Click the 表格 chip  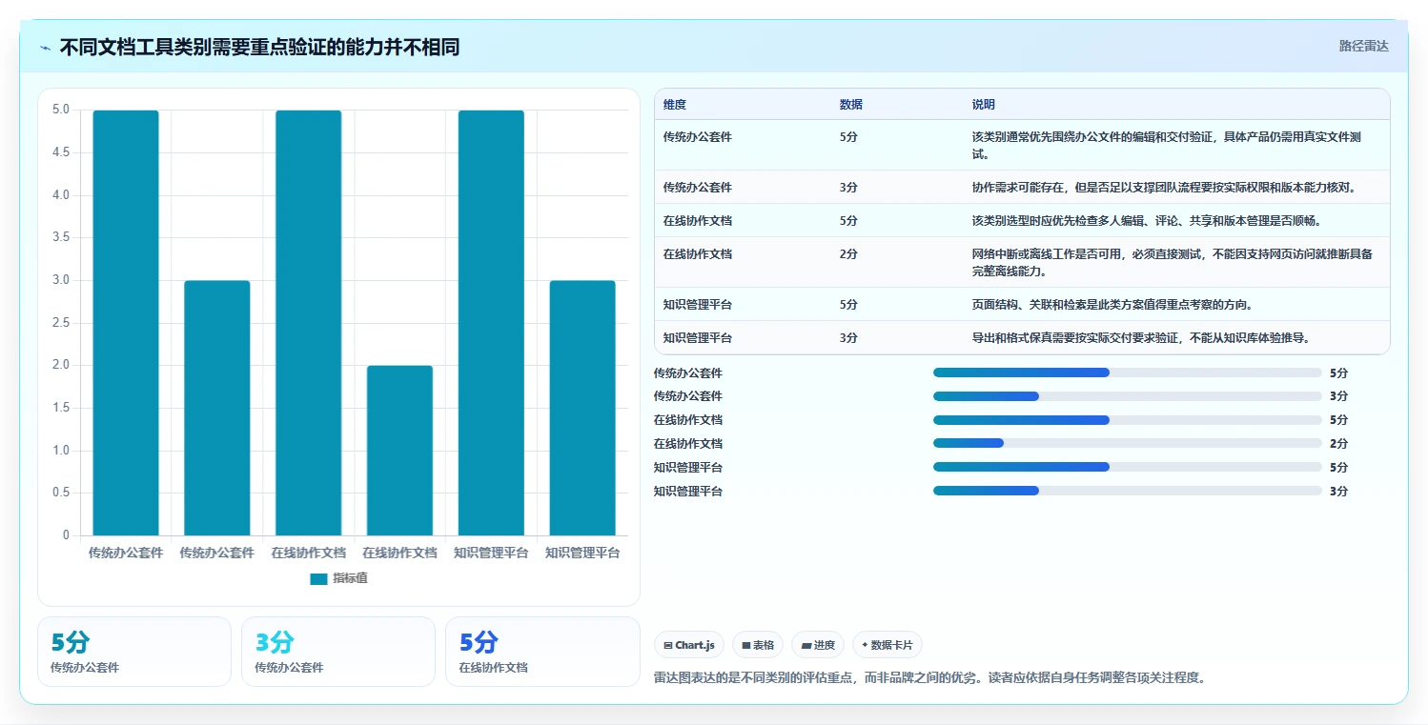758,645
